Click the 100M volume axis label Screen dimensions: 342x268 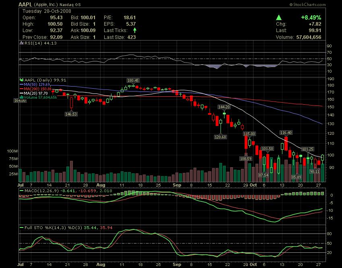tap(12, 151)
